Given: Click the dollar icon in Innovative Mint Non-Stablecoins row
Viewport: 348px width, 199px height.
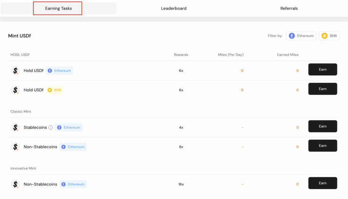Looking at the screenshot, I should click(15, 184).
